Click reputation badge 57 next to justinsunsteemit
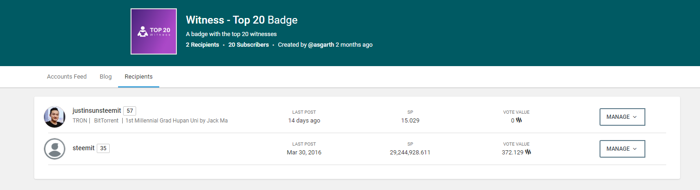 (x=130, y=111)
